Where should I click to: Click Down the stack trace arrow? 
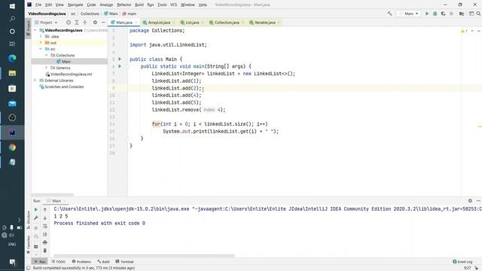click(x=45, y=218)
